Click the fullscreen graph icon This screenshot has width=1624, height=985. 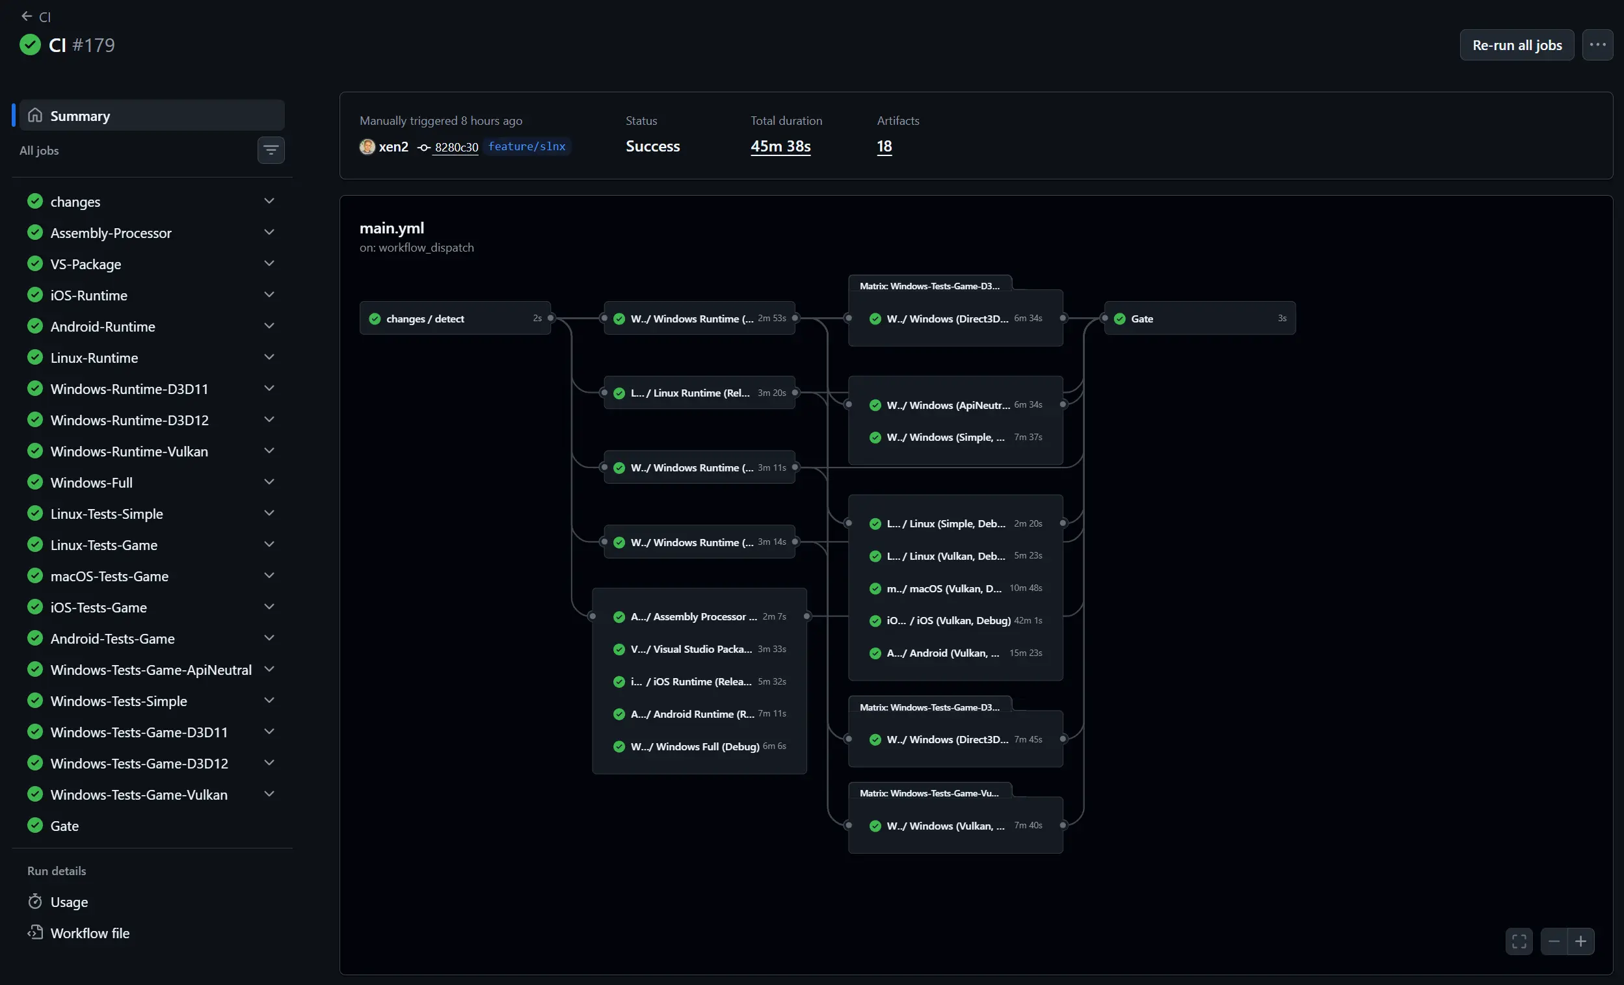coord(1519,941)
